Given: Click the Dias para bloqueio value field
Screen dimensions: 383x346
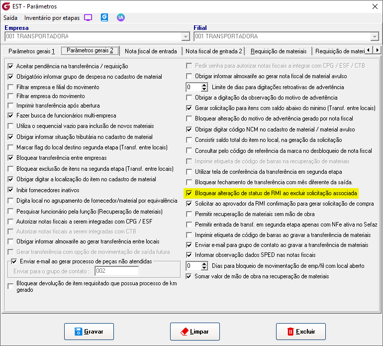Looking at the screenshot, I should coord(194,266).
